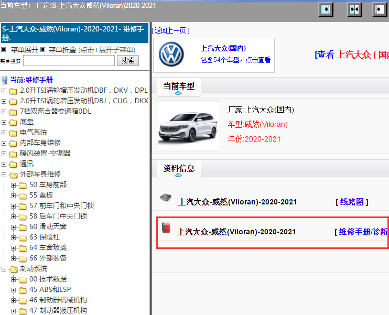
Task: Click the menu search input field
Action: (69, 60)
